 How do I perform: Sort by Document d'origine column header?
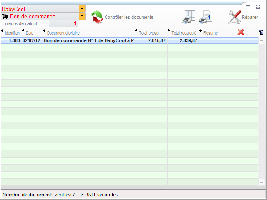coord(63,33)
